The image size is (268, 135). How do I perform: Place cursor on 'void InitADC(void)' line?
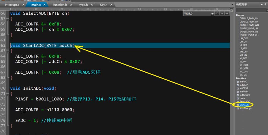point(33,88)
